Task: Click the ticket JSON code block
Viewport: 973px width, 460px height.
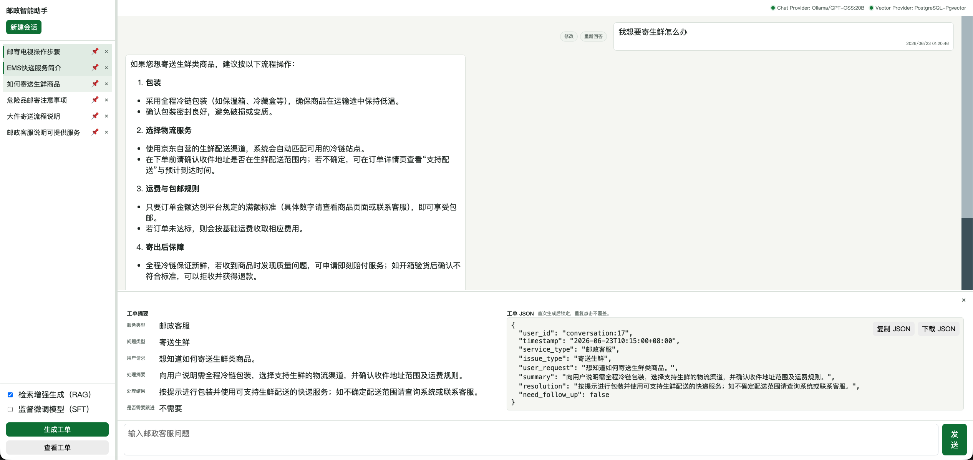Action: pos(734,364)
